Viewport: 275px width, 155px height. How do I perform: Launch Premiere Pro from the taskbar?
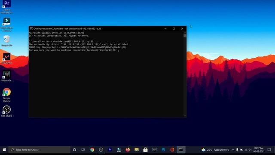pyautogui.click(x=110, y=150)
